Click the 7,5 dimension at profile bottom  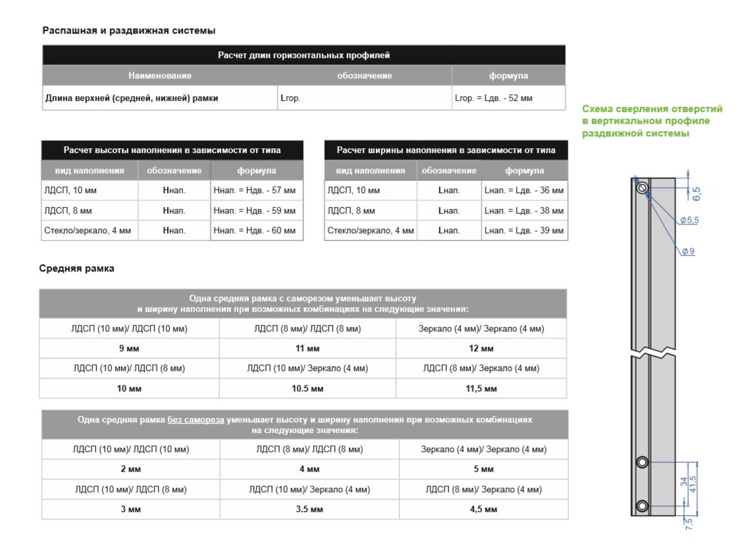pyautogui.click(x=689, y=522)
